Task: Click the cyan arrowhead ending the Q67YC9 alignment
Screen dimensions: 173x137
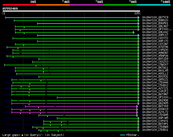Action: (139, 17)
